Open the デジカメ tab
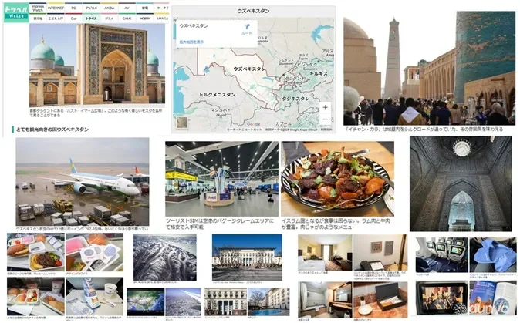 (x=91, y=8)
